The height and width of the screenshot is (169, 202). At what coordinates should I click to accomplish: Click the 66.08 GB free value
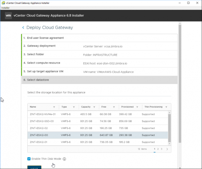[x=105, y=114]
